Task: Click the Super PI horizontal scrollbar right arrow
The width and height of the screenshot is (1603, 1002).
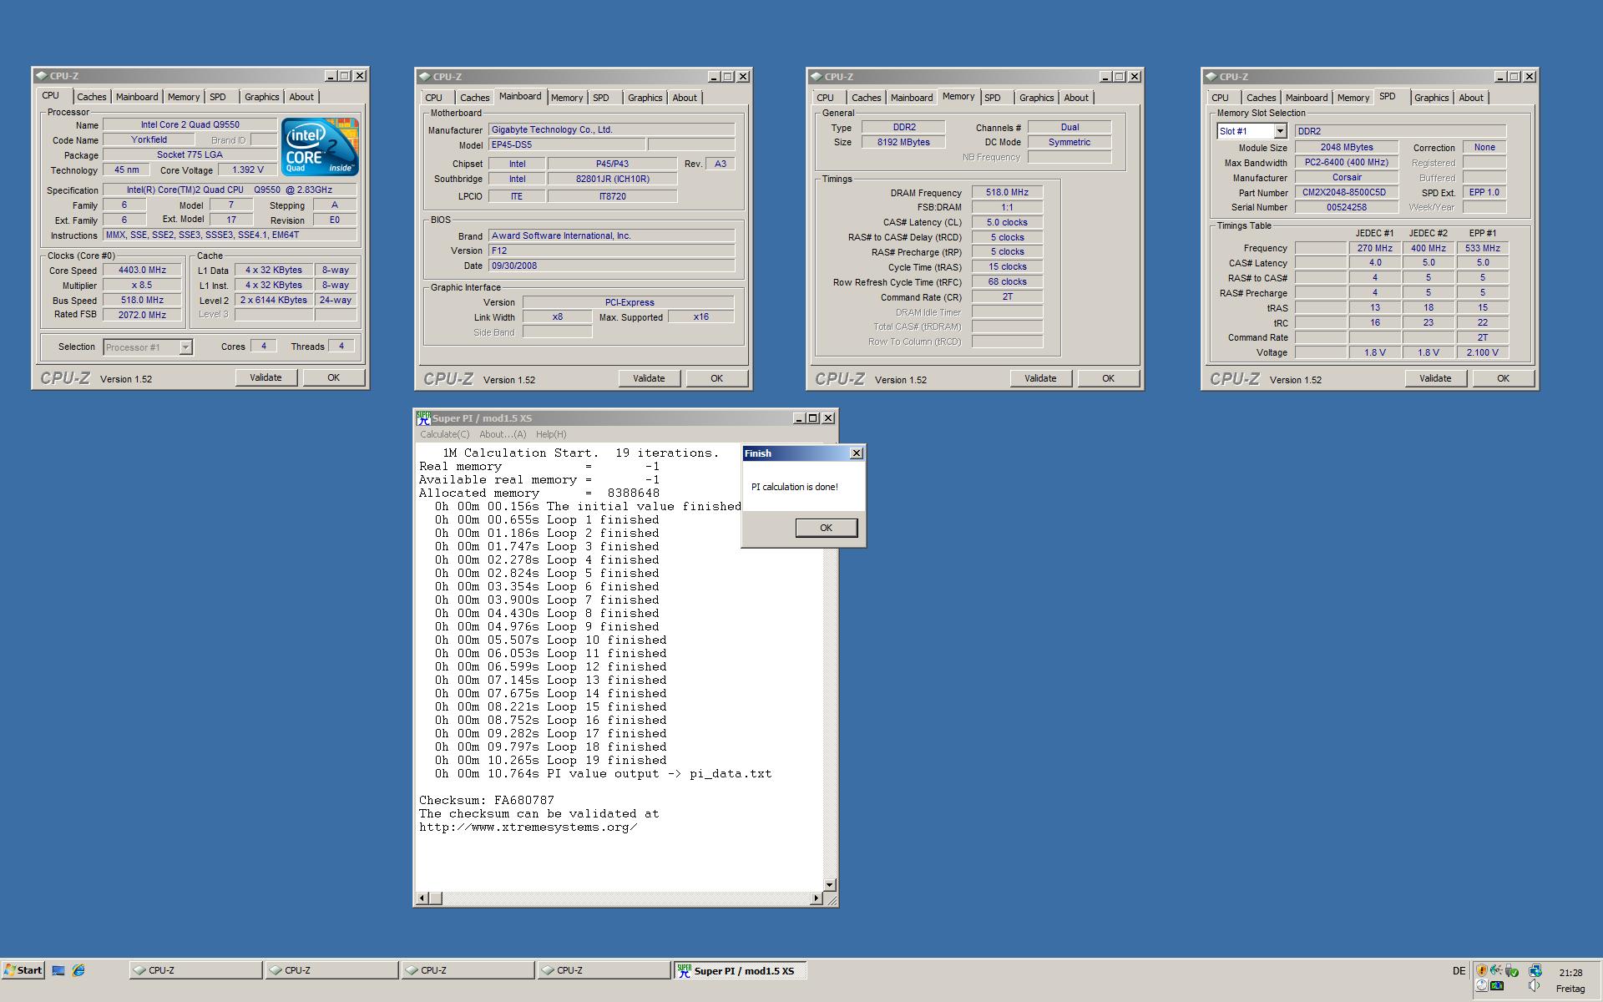Action: click(817, 898)
